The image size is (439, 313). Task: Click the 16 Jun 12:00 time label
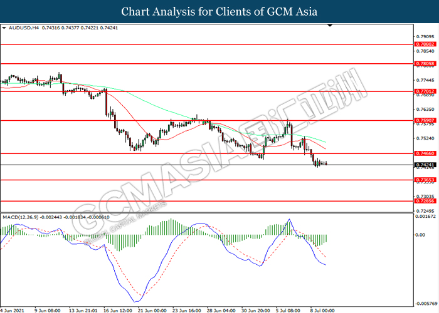(118, 310)
